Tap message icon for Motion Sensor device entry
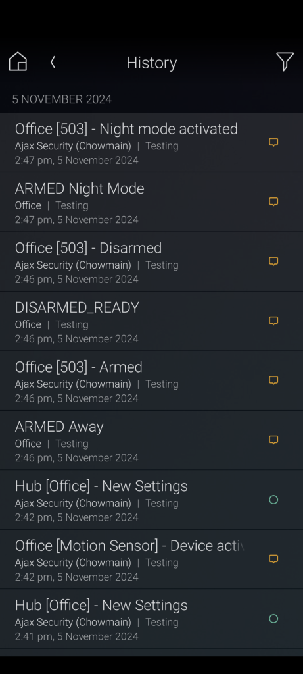 pyautogui.click(x=273, y=559)
